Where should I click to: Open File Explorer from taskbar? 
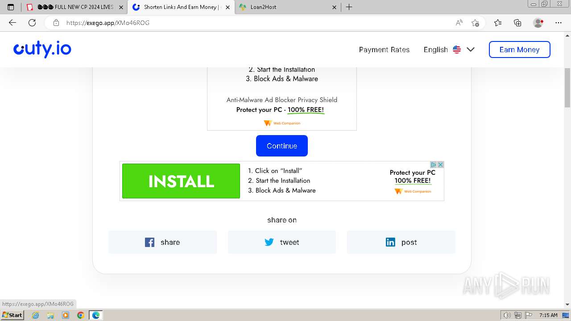(50, 315)
